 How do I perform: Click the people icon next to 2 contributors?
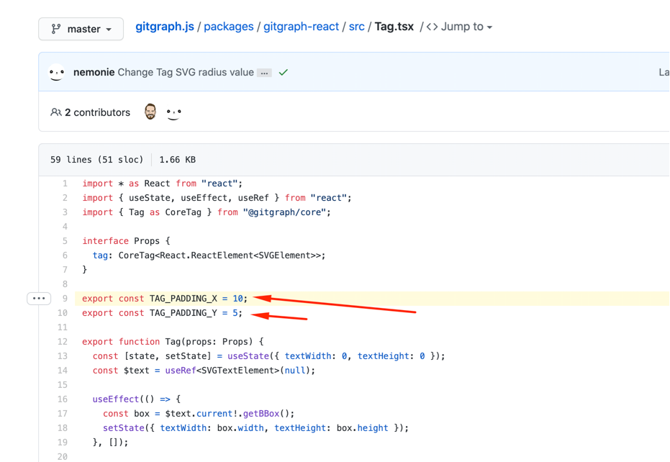click(57, 112)
